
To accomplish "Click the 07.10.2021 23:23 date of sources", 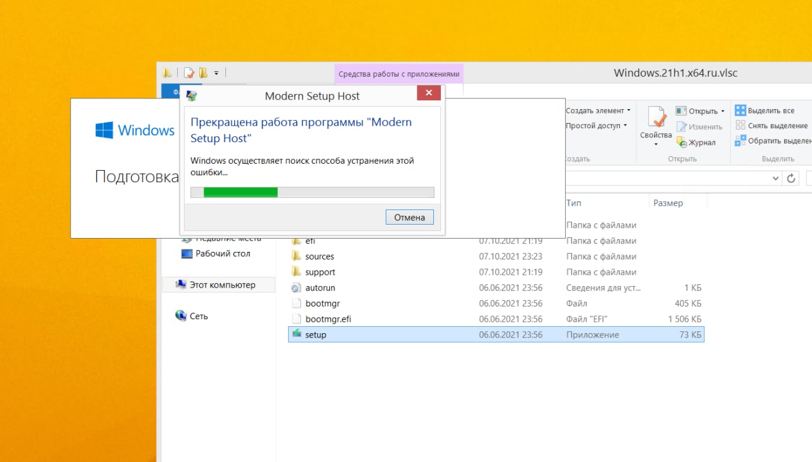I will point(511,256).
